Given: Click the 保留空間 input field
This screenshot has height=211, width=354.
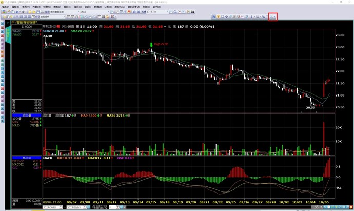Looking at the screenshot, I should coord(112,208).
